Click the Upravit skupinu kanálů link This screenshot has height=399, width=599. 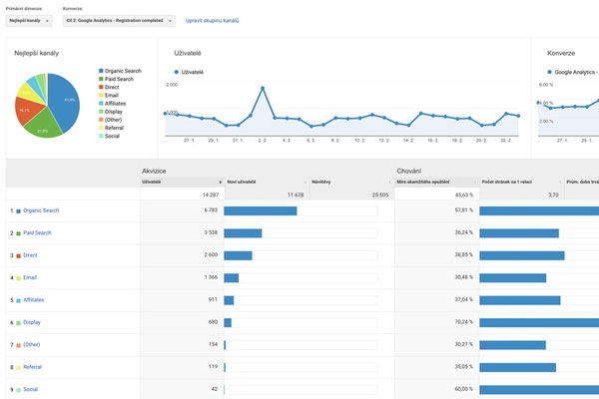click(x=213, y=20)
